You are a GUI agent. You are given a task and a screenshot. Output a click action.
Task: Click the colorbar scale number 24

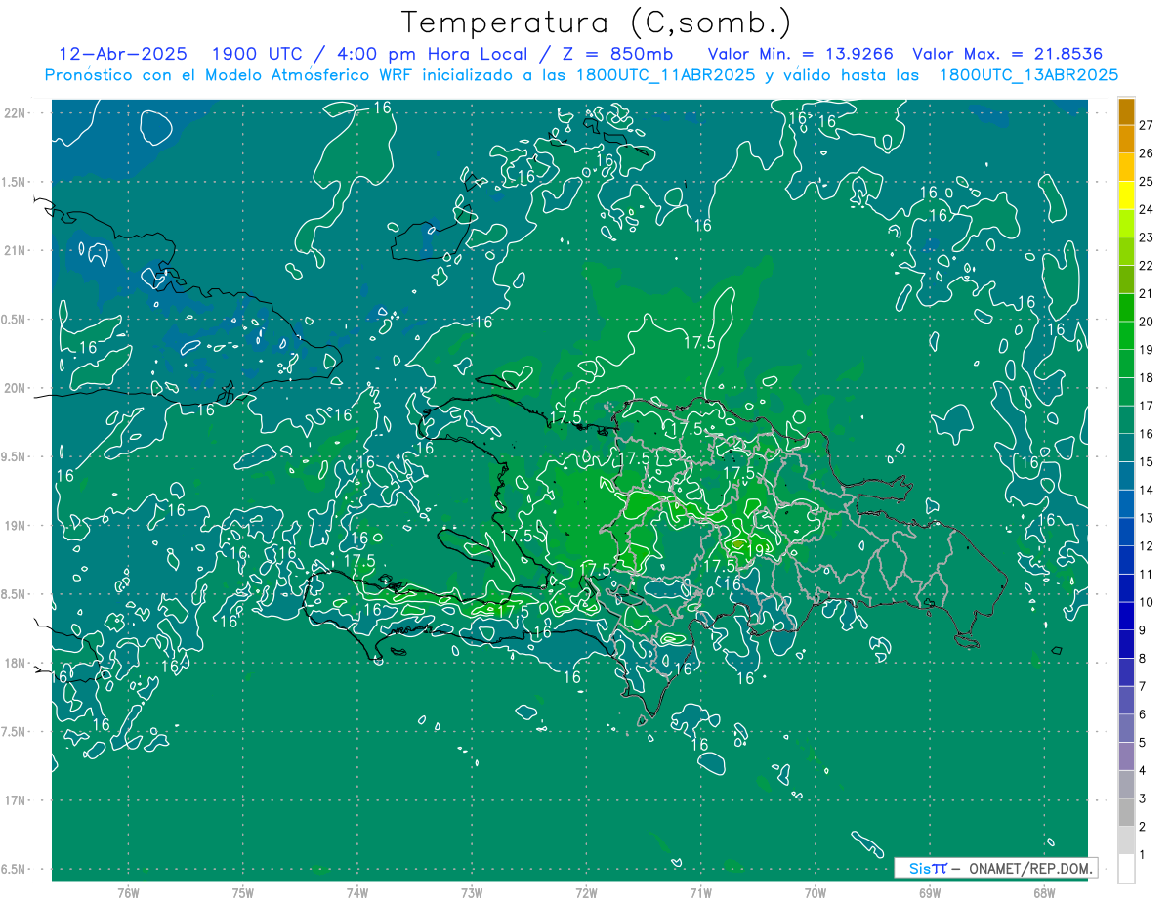(x=1146, y=209)
